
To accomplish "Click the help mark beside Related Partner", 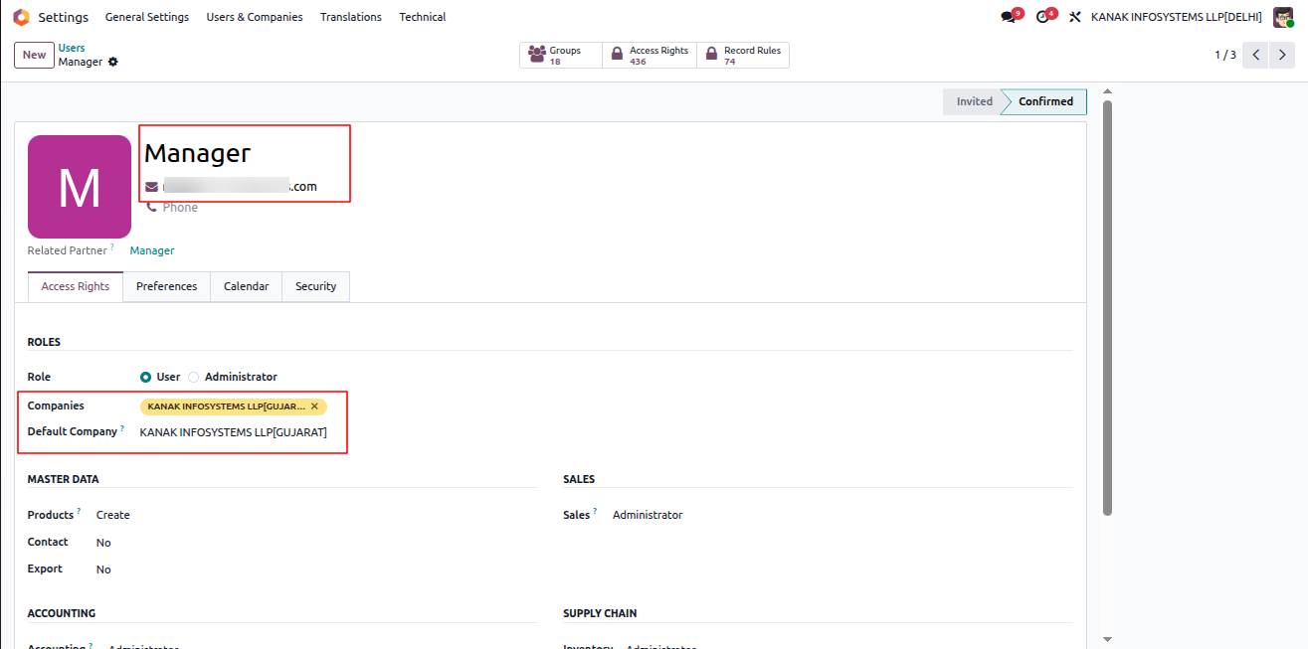I will (112, 246).
